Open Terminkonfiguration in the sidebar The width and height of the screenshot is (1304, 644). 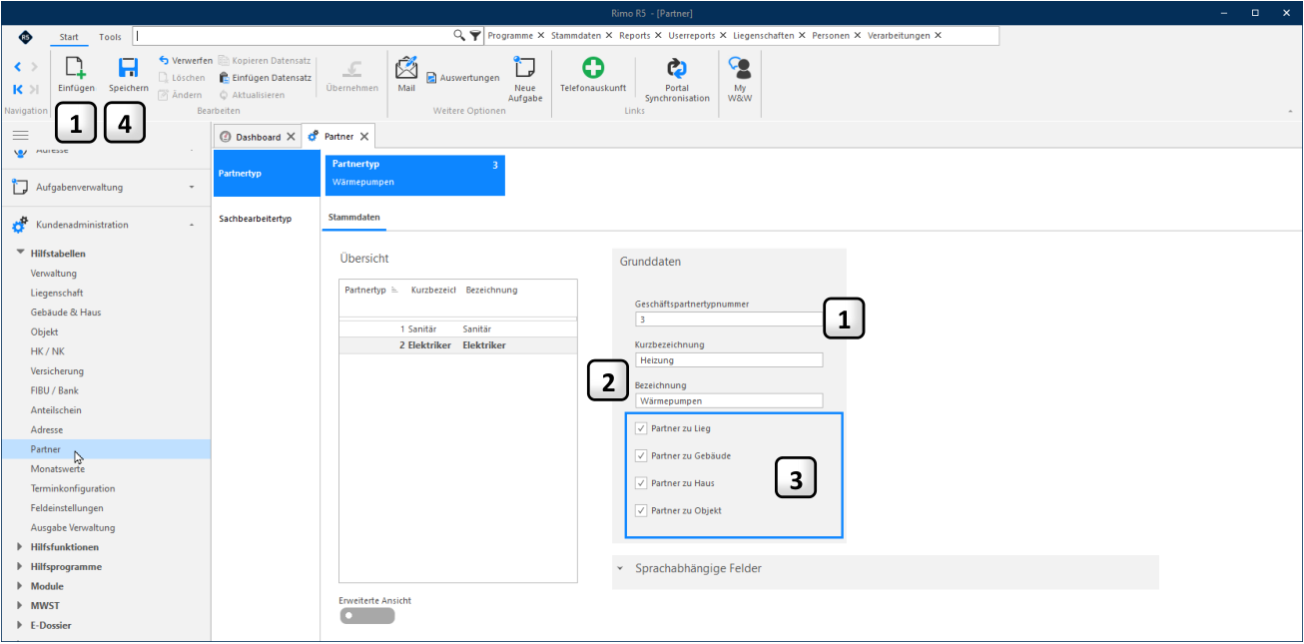click(x=73, y=488)
